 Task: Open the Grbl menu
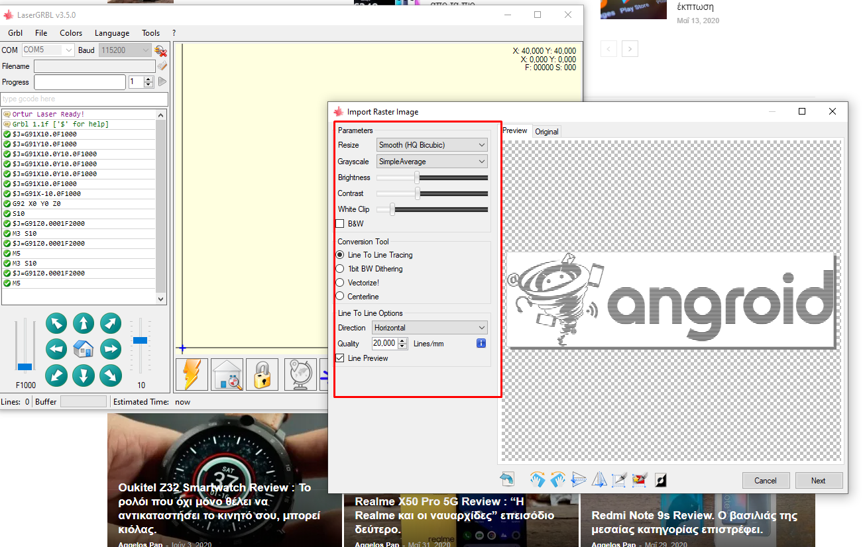coord(15,33)
